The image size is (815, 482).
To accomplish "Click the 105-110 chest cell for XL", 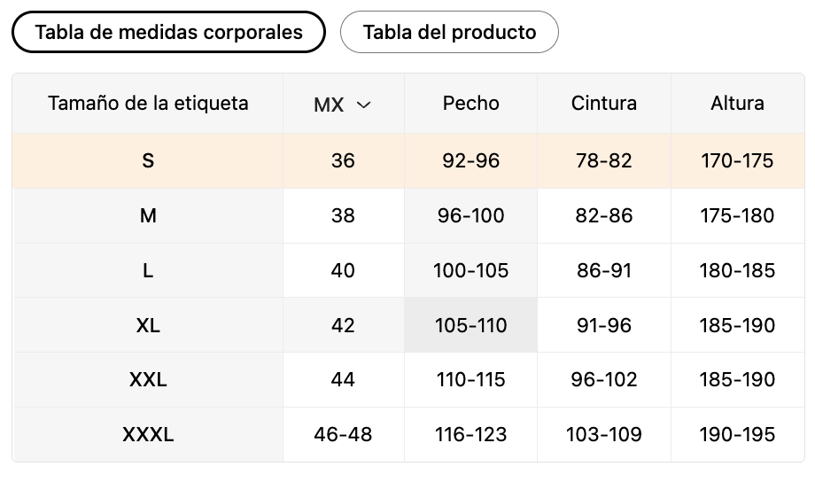I will (470, 326).
